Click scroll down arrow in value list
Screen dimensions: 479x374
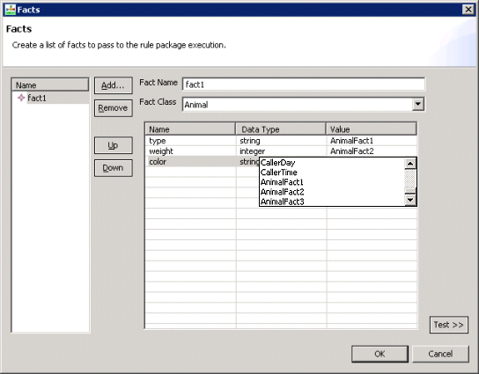point(410,200)
